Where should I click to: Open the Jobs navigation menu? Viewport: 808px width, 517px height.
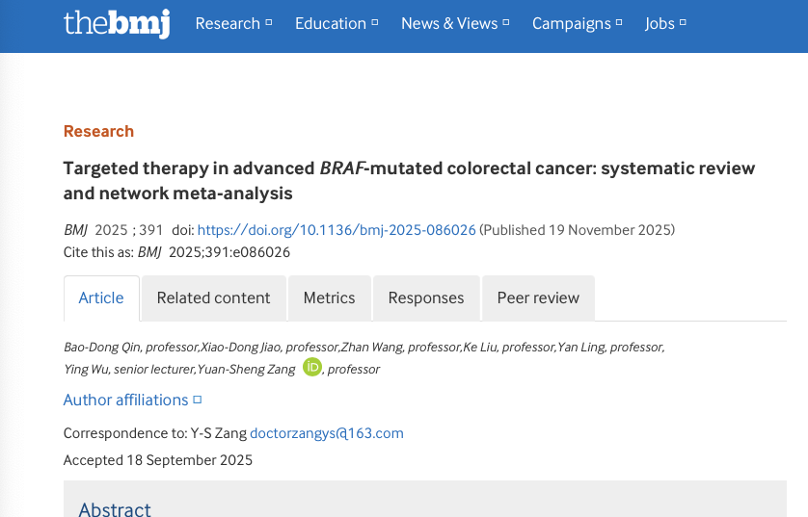(x=665, y=23)
